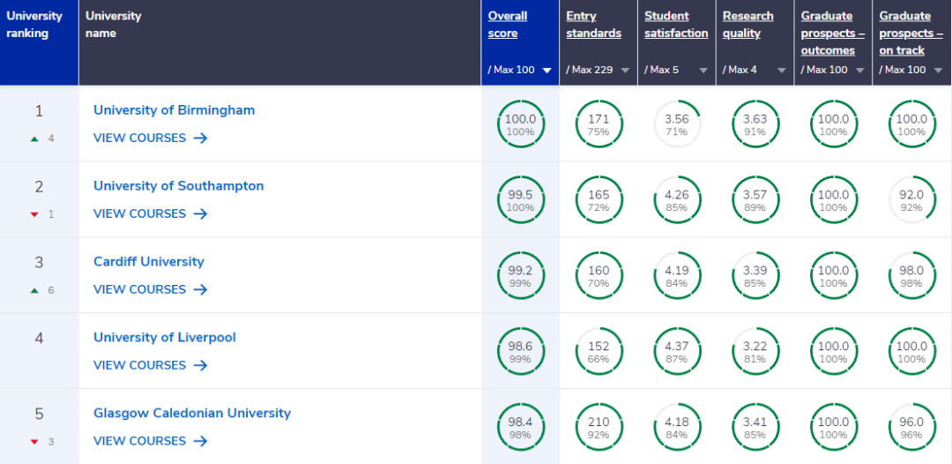Viewport: 952px width, 464px height.
Task: Open University of Birmingham link
Action: click(x=175, y=110)
